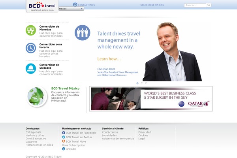The image size is (237, 158).
Task: Click in the Buscar search field
Action: tap(195, 5)
